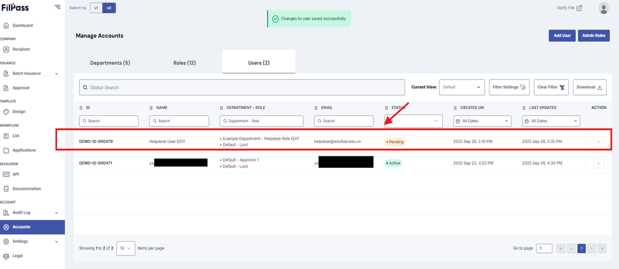Open the Current View Default dropdown
The image size is (619, 269).
[x=462, y=87]
